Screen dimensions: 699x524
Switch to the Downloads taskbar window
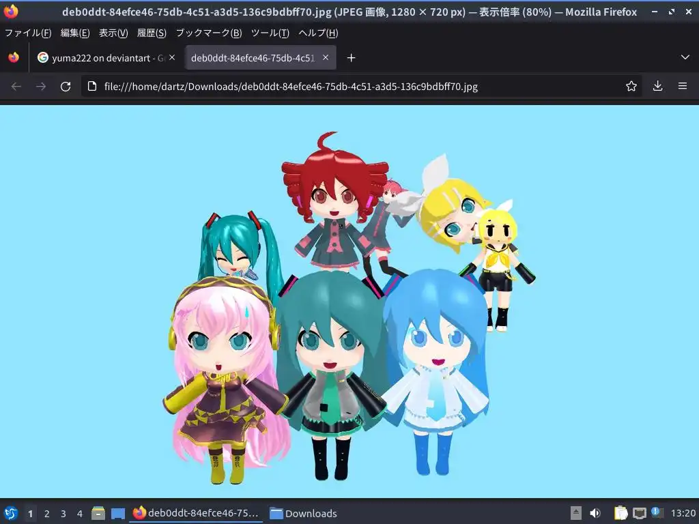pyautogui.click(x=304, y=513)
